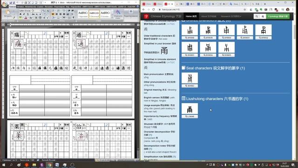The height and width of the screenshot is (168, 298).
Task: Click Save icon in Word quick access toolbar
Action: click(11, 2)
